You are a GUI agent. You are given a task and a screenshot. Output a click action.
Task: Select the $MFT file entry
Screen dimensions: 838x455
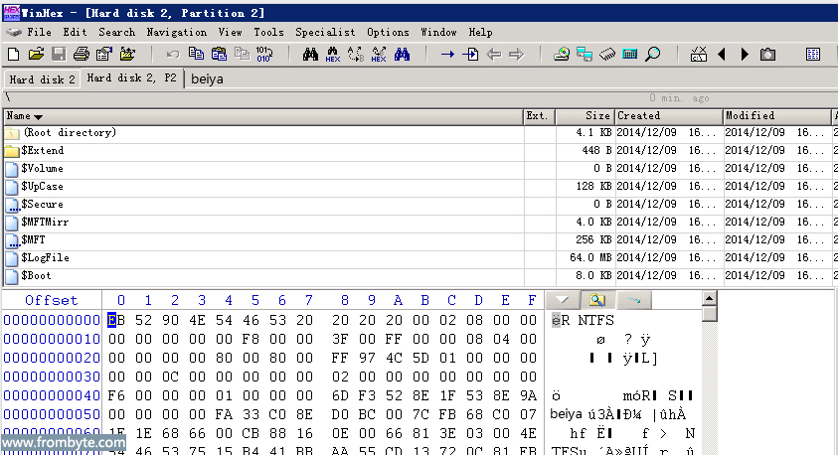click(x=34, y=239)
